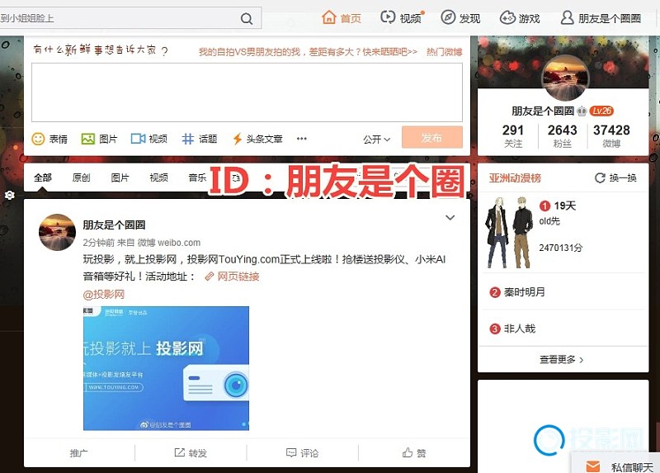Open 2643 粉丝 followers count
This screenshot has height=473, width=660.
point(562,135)
